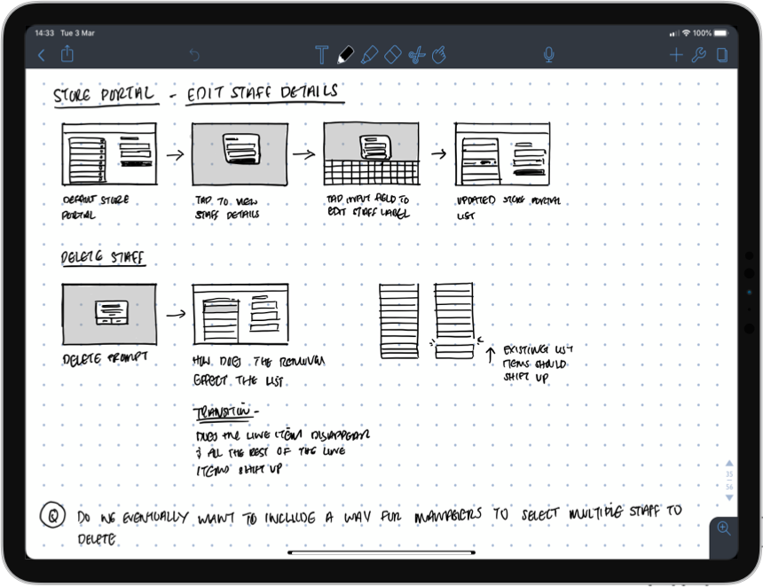This screenshot has height=587, width=763.
Task: Select the Eraser tool
Action: click(393, 54)
